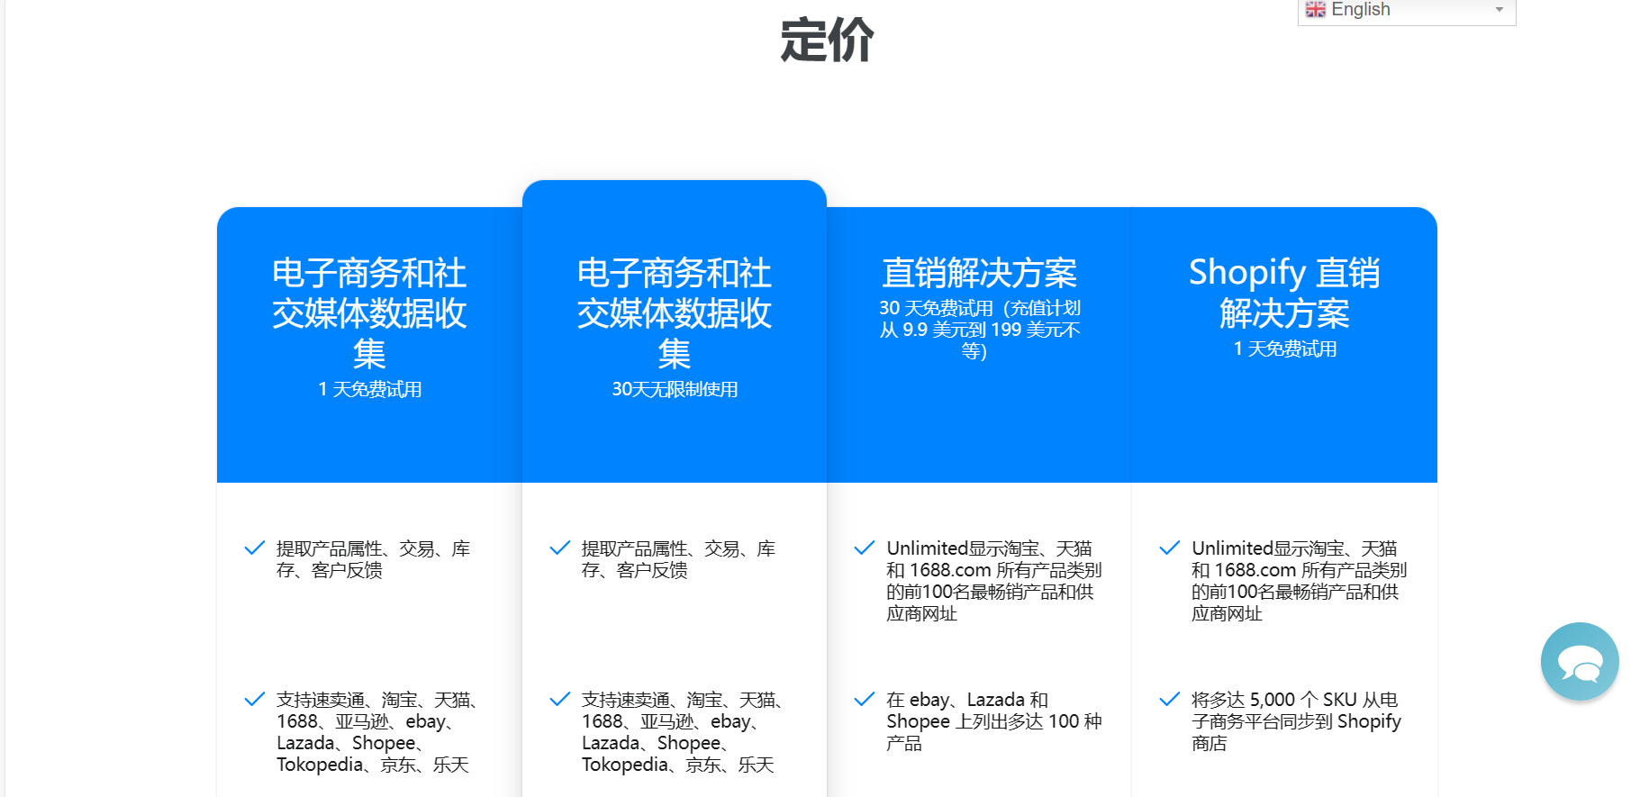1649x797 pixels.
Task: Click the '30天无限制使用' subtitle
Action: (x=675, y=389)
